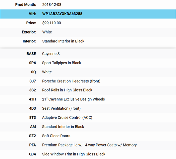Click option code 8T3
Viewport: 176px width, 159px height.
click(33, 118)
